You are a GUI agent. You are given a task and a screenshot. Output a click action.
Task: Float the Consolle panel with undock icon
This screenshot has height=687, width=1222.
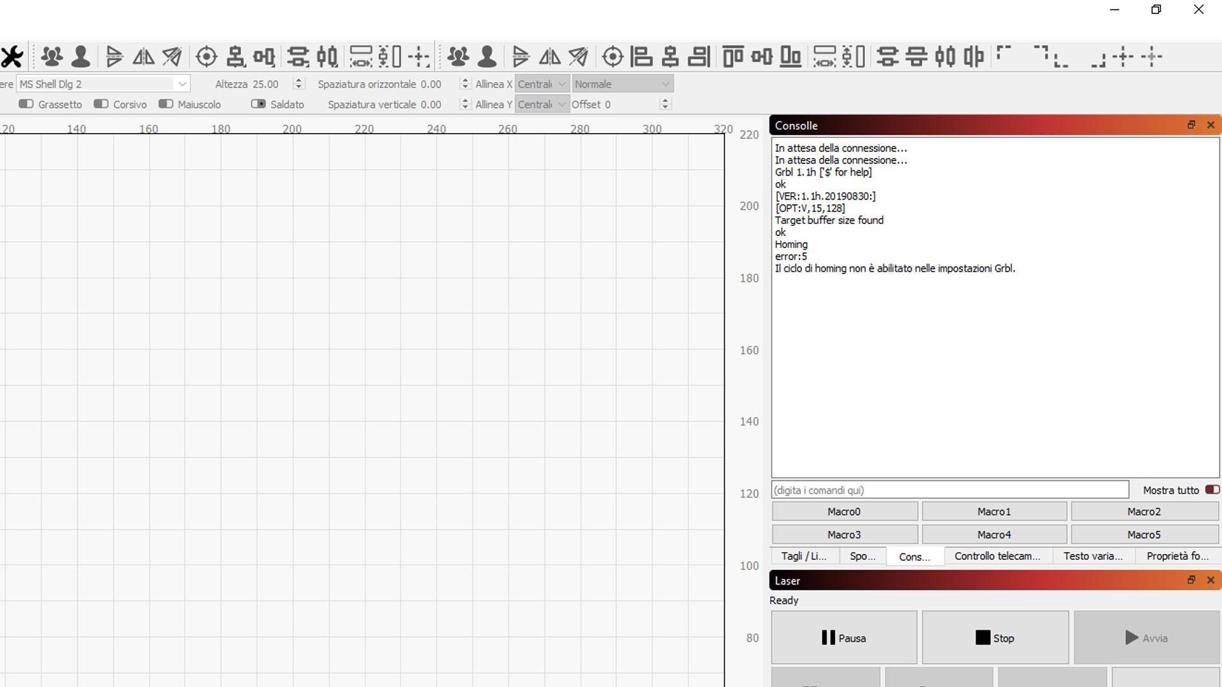pyautogui.click(x=1191, y=125)
